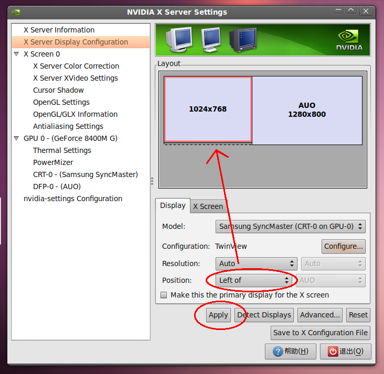Open Antialiasing Settings page
384x374 pixels.
(x=68, y=126)
